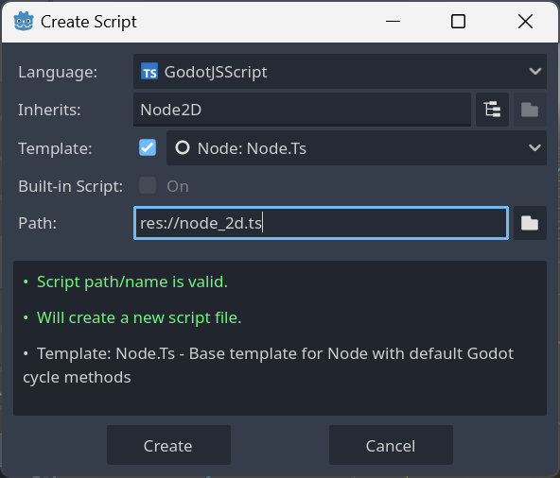Click the 'Built-in Script:' label
Viewport: 560px width, 478px height.
(x=70, y=186)
